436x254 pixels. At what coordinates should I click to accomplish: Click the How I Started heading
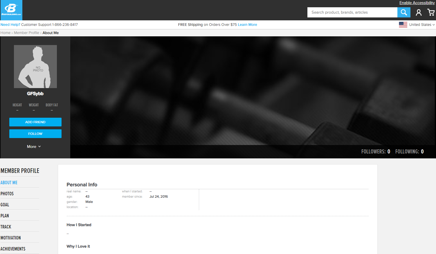pos(79,225)
